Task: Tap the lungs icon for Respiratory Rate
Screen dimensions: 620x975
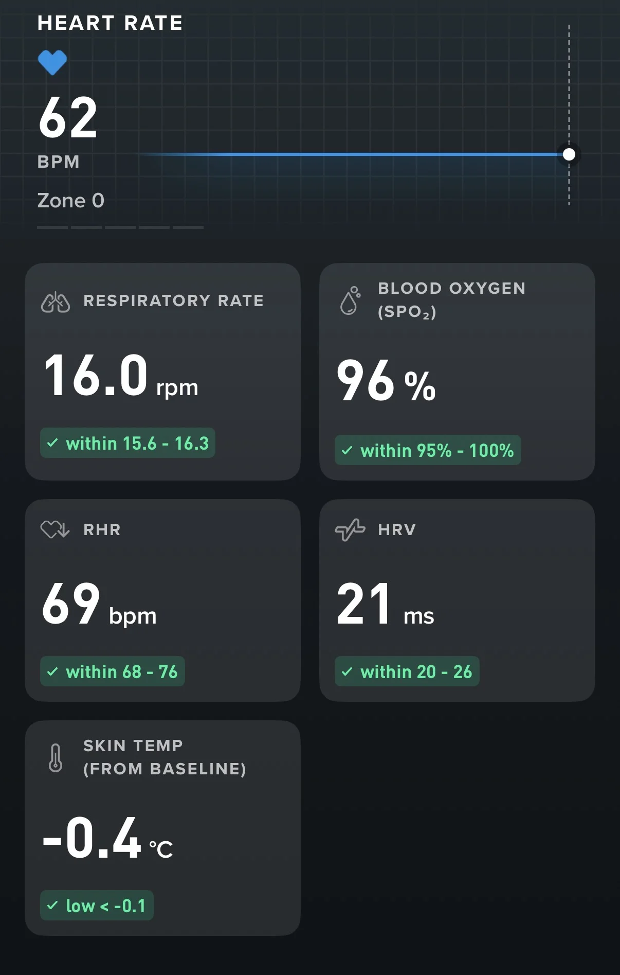Action: pos(56,303)
